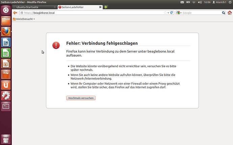Open the URL history dropdown arrow
Image resolution: width=233 pixels, height=145 pixels.
(x=168, y=13)
